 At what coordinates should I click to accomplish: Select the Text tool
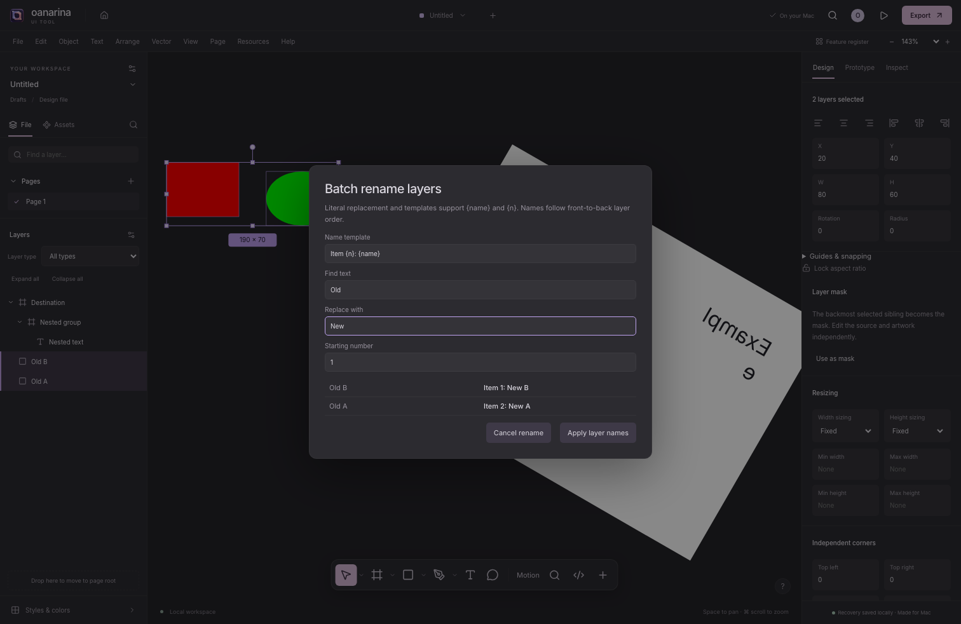click(x=470, y=575)
